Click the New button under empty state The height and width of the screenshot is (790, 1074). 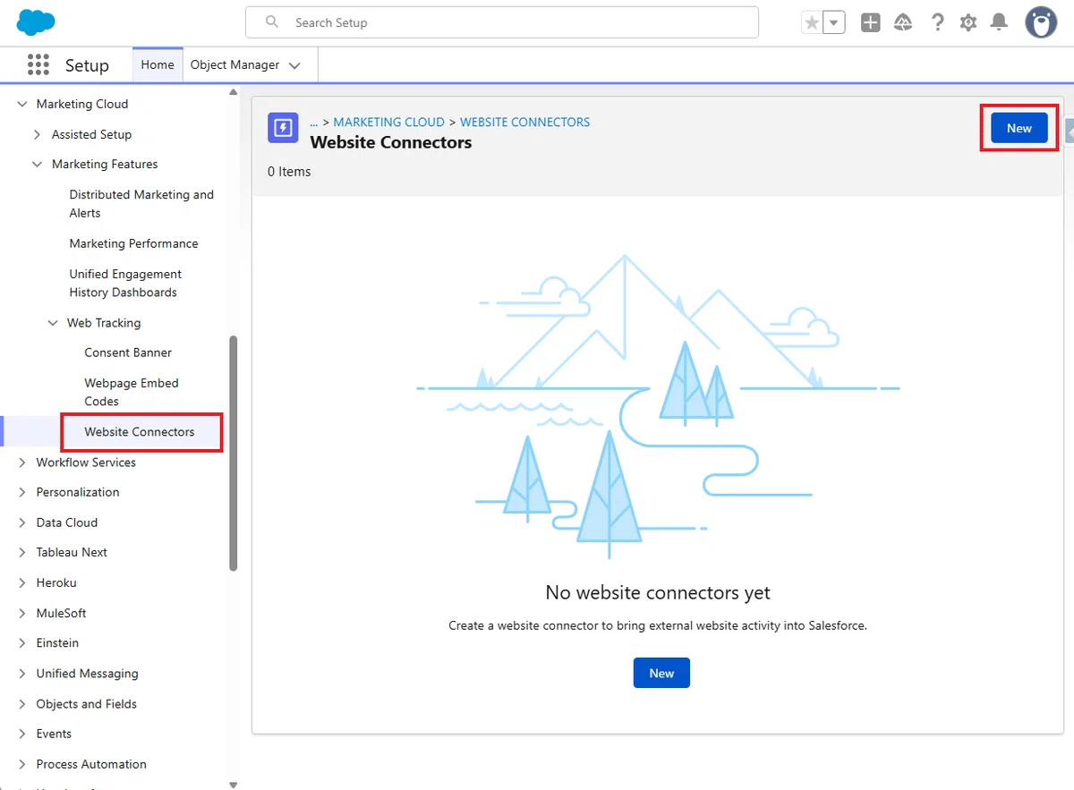[661, 673]
